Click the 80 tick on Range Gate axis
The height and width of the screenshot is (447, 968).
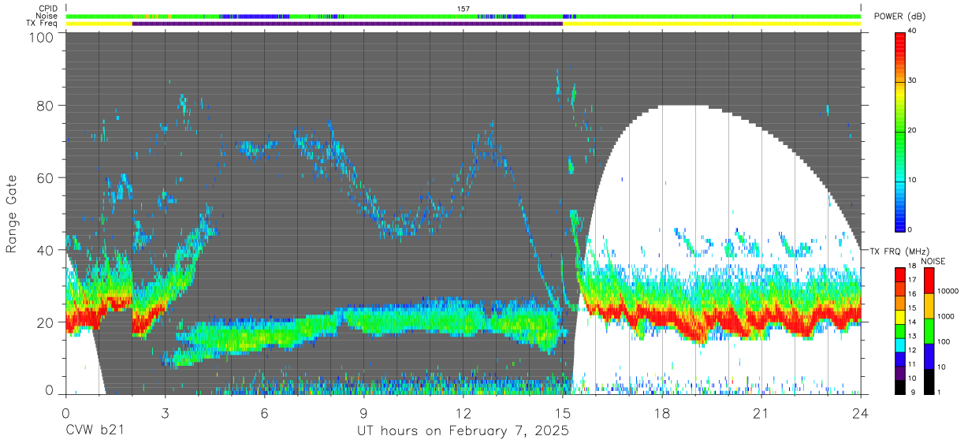point(44,106)
